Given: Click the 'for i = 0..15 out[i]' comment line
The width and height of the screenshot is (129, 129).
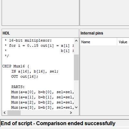Looking at the screenshot, I should pos(39,45).
